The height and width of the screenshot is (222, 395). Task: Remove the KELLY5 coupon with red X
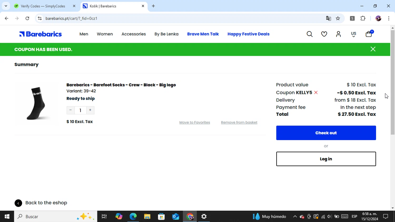click(x=316, y=92)
